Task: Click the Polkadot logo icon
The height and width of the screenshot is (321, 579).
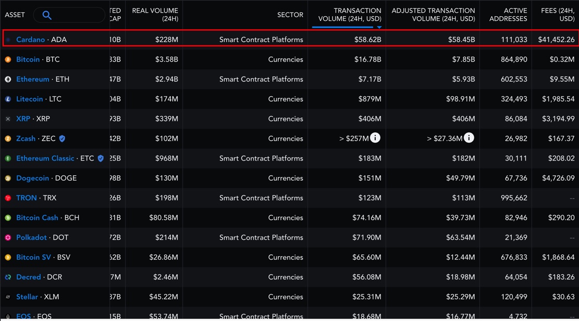Action: tap(8, 238)
